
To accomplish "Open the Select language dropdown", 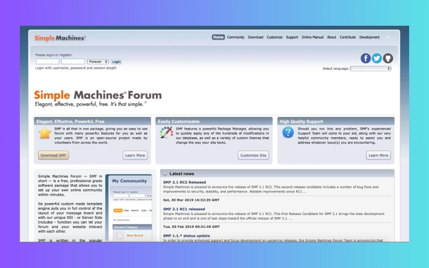I will (371, 69).
